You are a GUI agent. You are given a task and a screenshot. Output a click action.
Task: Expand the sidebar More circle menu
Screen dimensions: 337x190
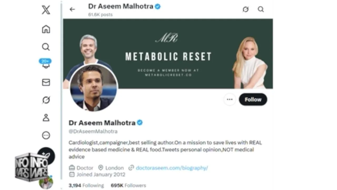(46, 135)
